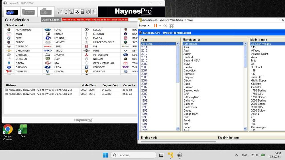This screenshot has height=160, width=285.
Task: Select '33 Sport Wagon' model range
Action: (x=268, y=44)
